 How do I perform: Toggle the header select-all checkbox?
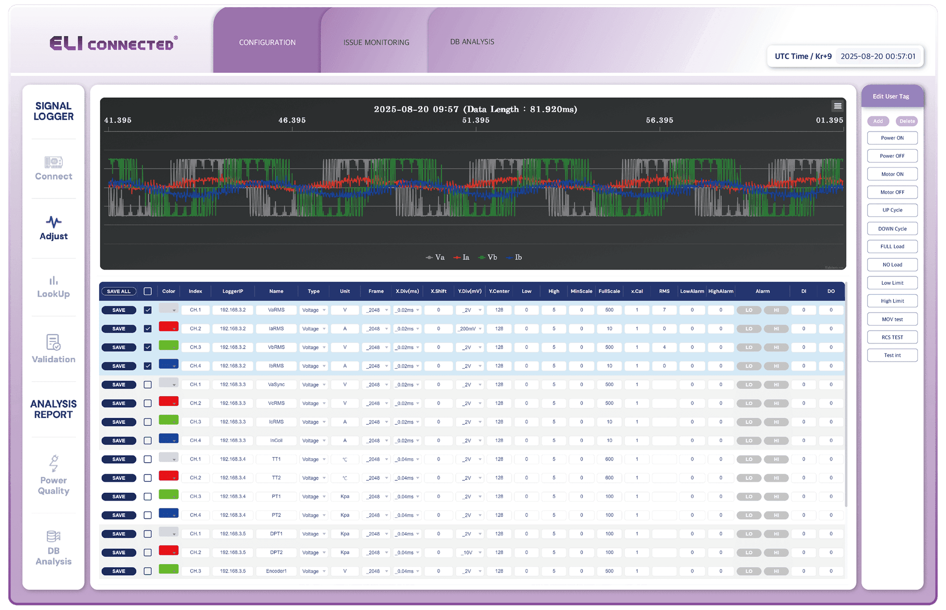[x=147, y=291]
